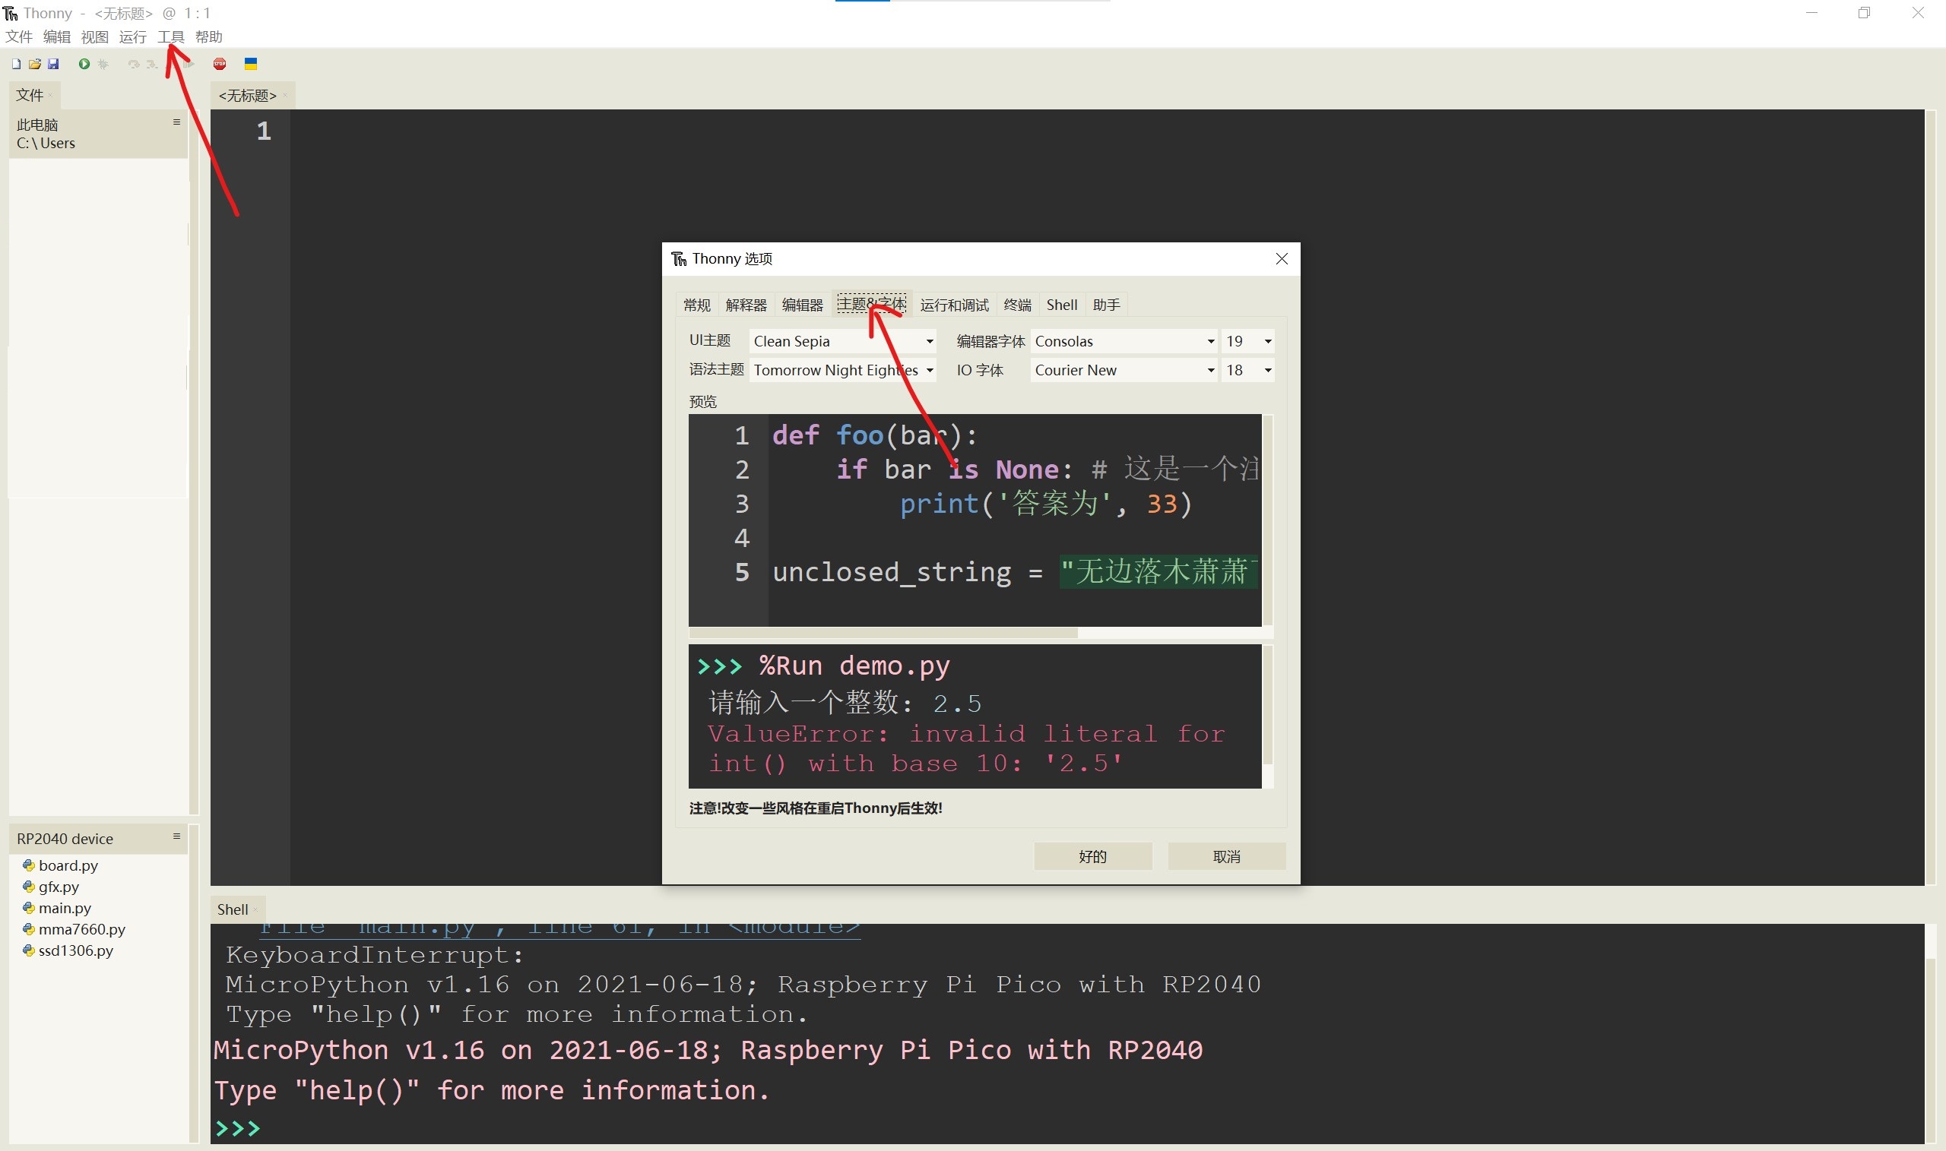Open the 视图 menu

click(x=95, y=36)
